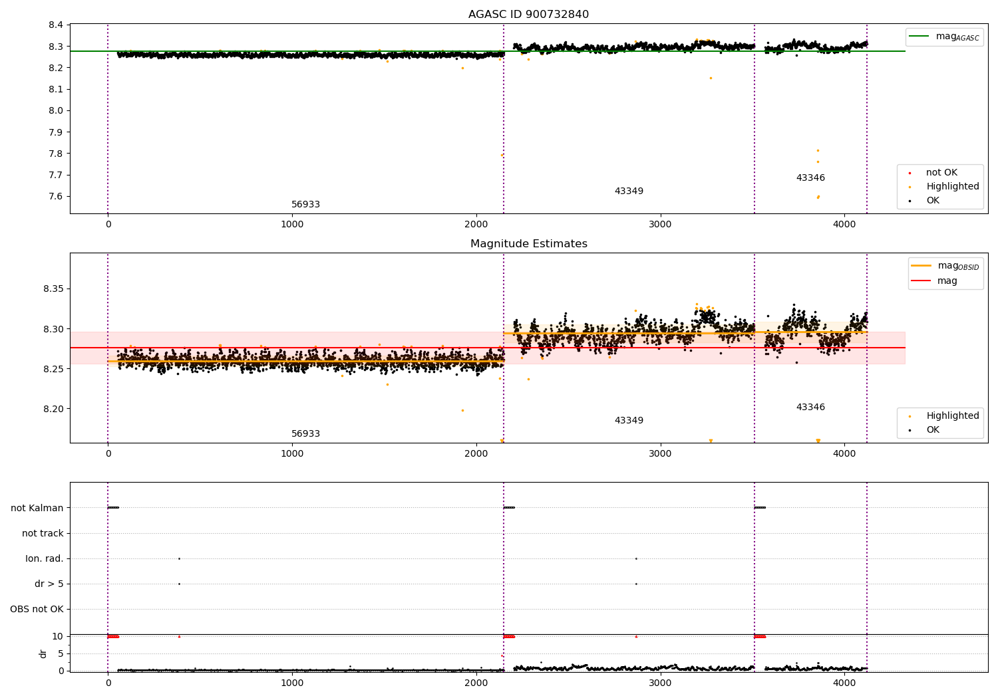Viewport: 998px width, 698px height.
Task: Click the 10 tick on the dr axis
Action: 58,636
